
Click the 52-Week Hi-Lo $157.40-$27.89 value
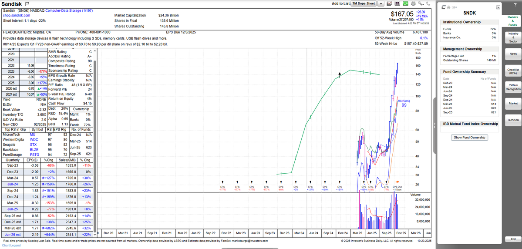[x=416, y=44]
